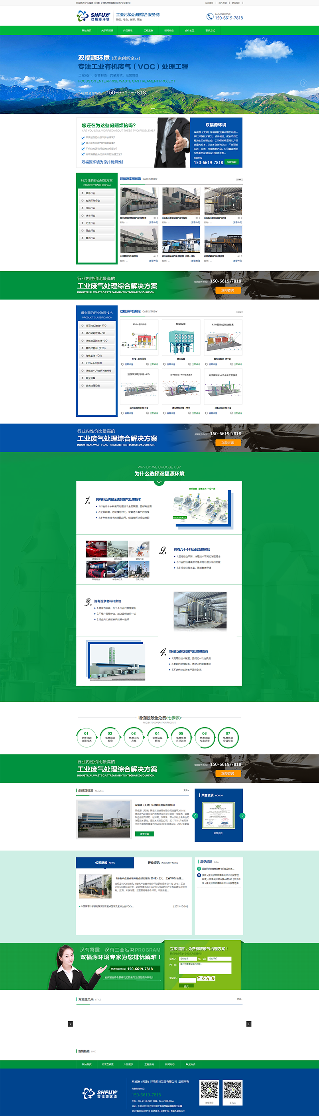Click the orange 立即咨询 button on the first green banner
This screenshot has height=1116, width=319.
(227, 290)
